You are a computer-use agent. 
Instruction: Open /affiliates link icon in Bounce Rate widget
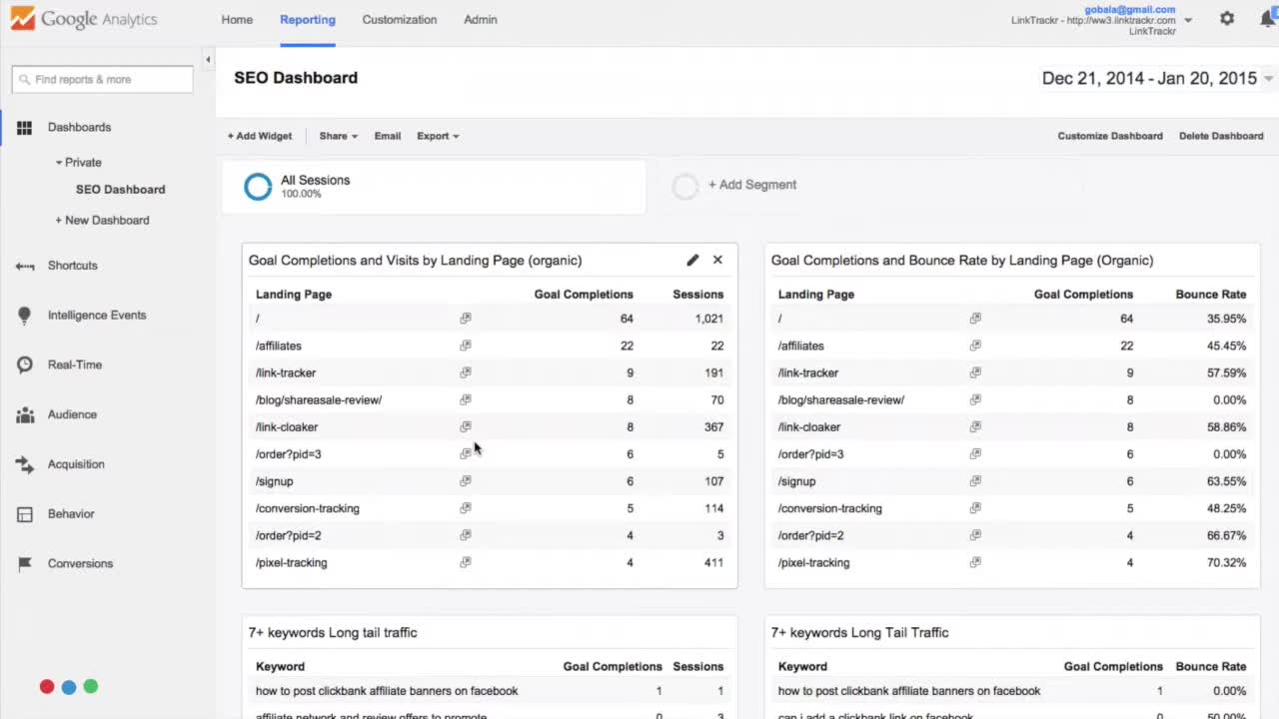975,346
